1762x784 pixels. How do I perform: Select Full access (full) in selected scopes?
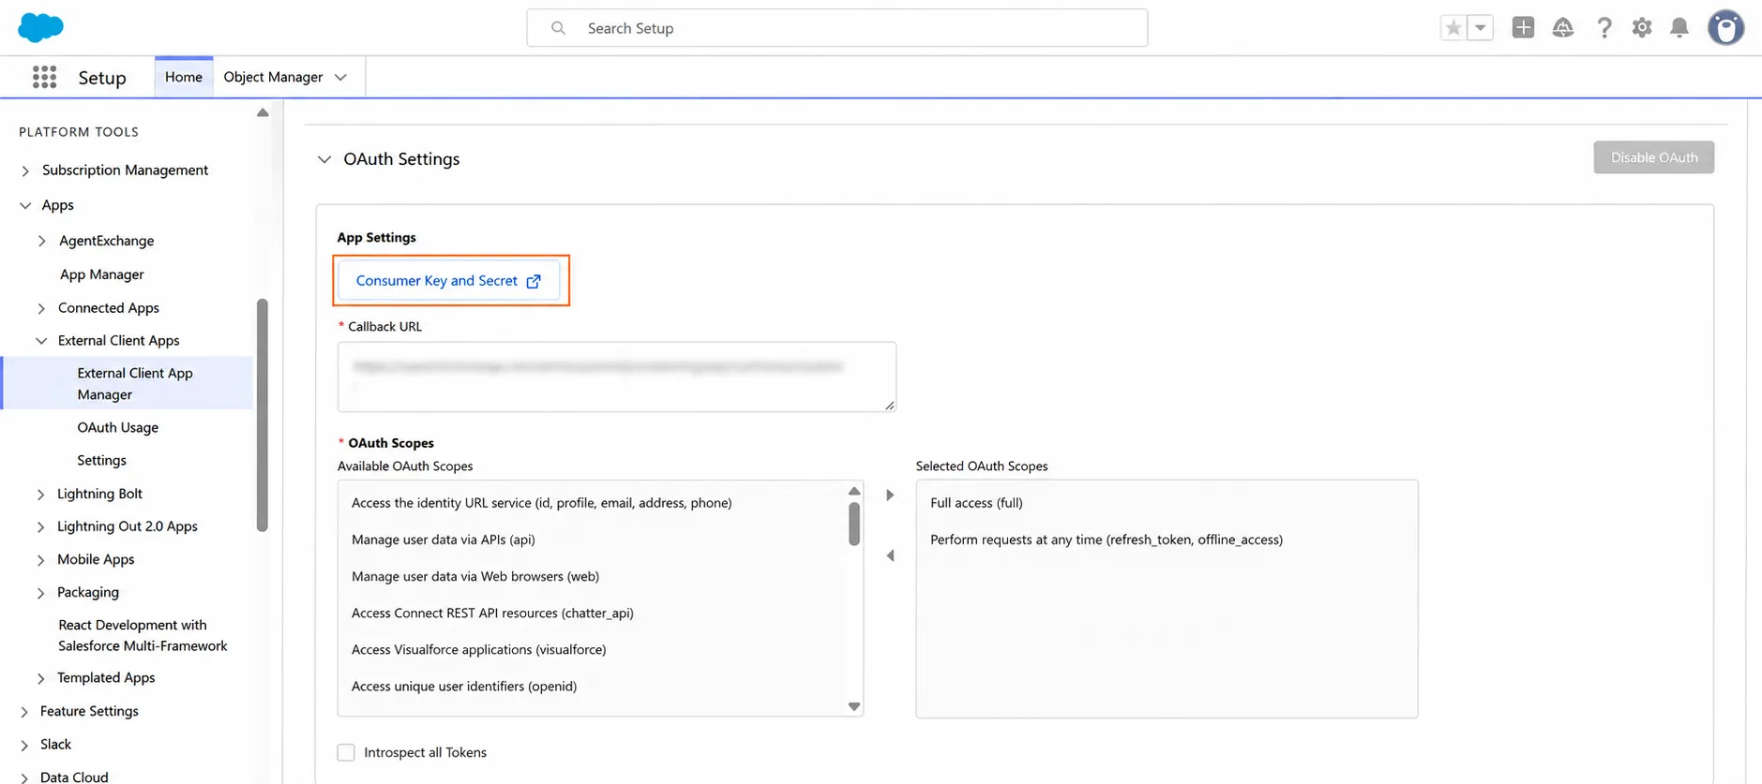click(976, 503)
